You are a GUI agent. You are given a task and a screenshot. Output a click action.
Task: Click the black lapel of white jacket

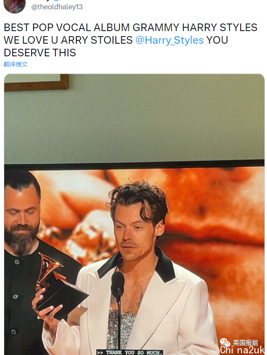[x=165, y=265]
